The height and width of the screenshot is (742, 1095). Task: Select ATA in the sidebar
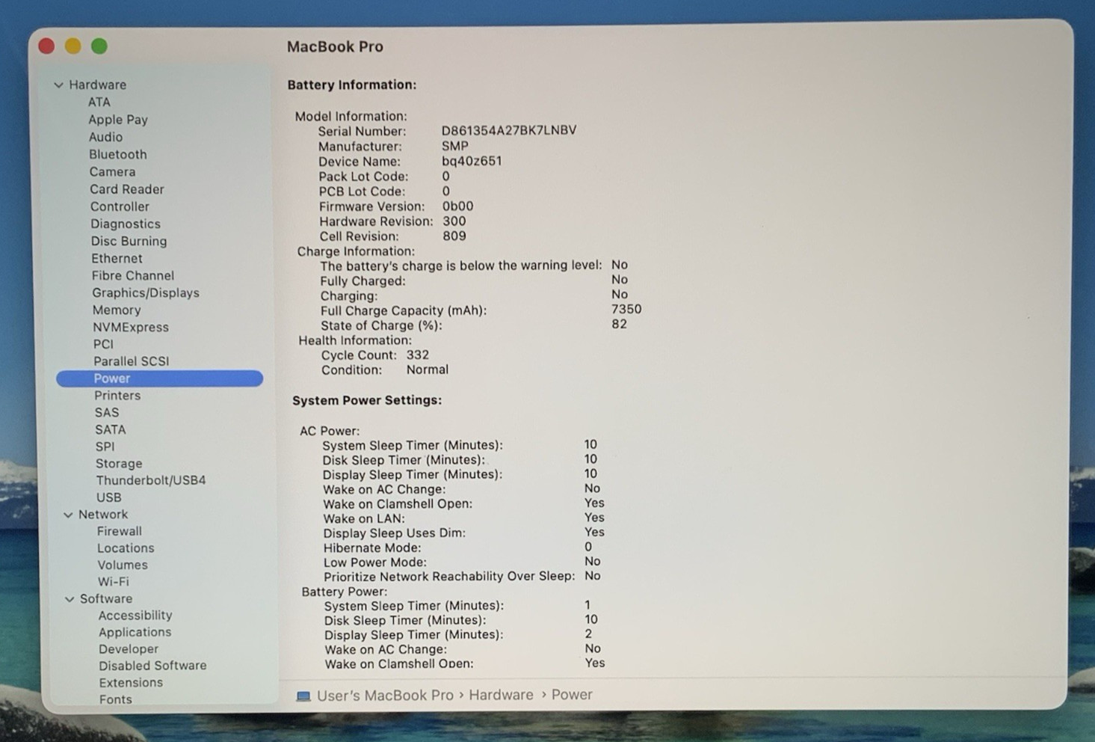99,102
